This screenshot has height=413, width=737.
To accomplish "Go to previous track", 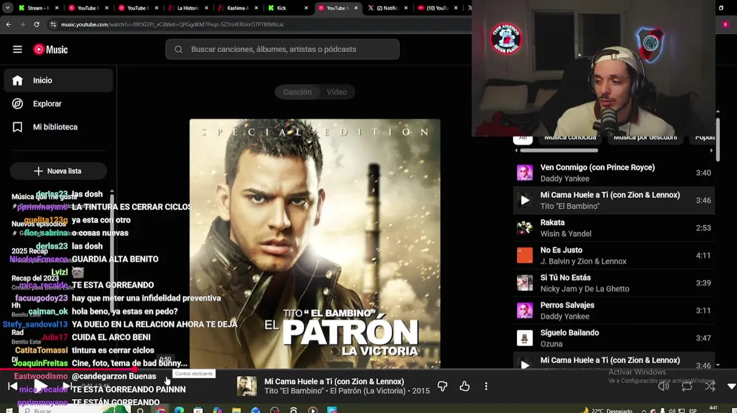I will tap(13, 387).
